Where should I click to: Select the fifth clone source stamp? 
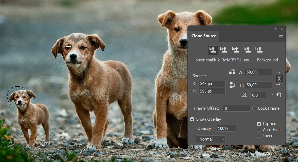[259, 50]
